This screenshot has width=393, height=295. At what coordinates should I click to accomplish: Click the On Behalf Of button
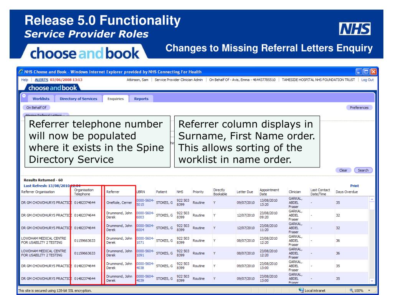tap(36, 108)
